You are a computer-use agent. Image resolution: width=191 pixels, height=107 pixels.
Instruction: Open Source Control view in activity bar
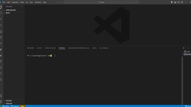pyautogui.click(x=1, y=19)
